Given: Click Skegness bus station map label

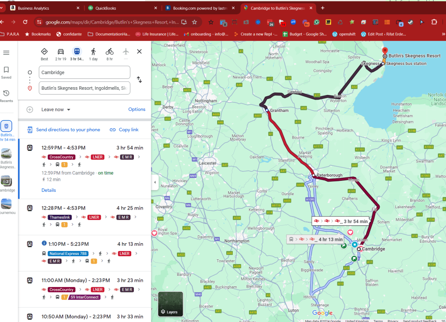Looking at the screenshot, I should coord(406,64).
